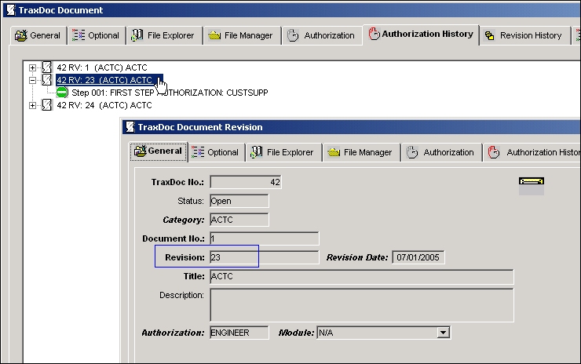Click the Revision History tab icon
581x364 pixels.
(489, 35)
